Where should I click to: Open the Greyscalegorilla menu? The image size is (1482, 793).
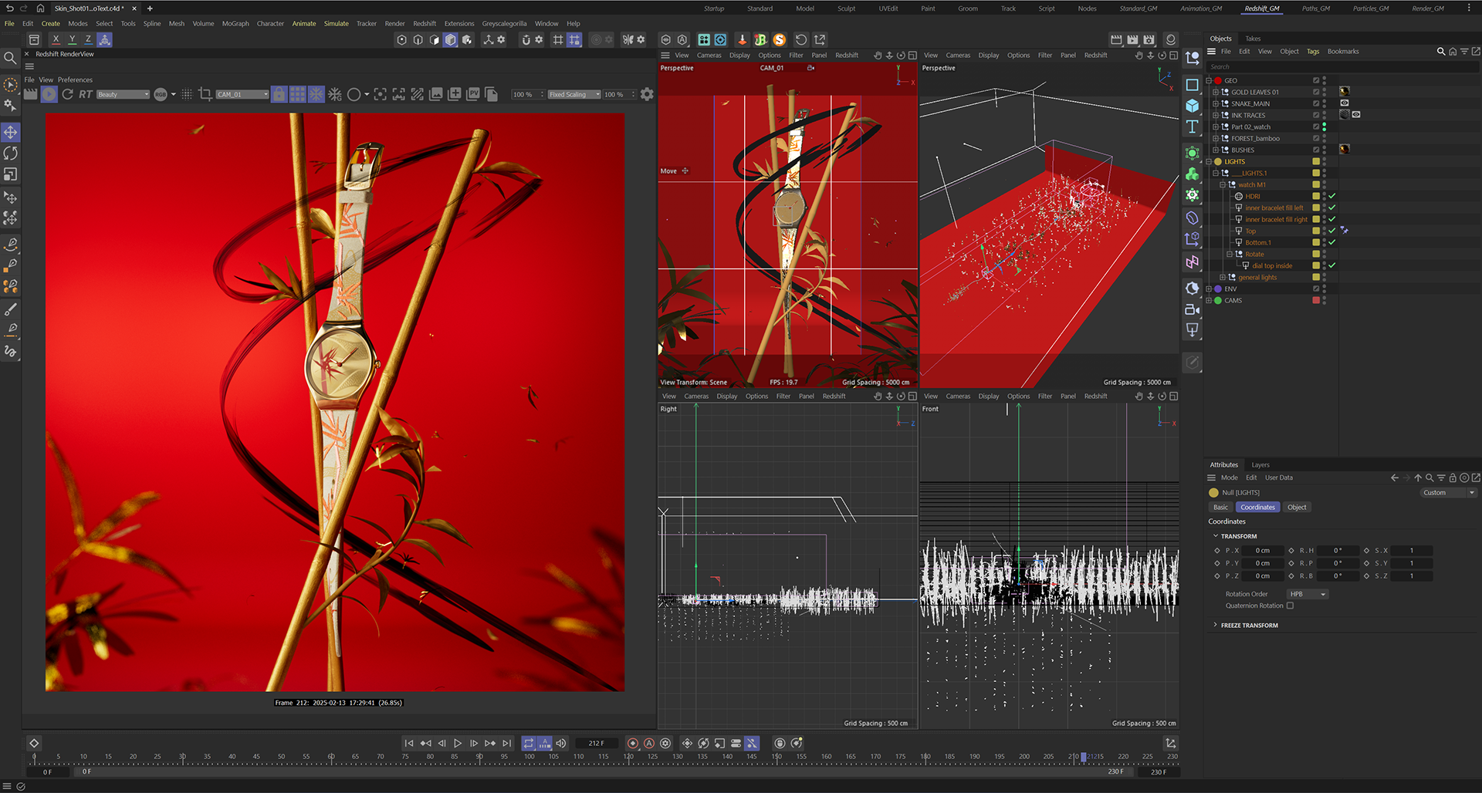(x=504, y=23)
